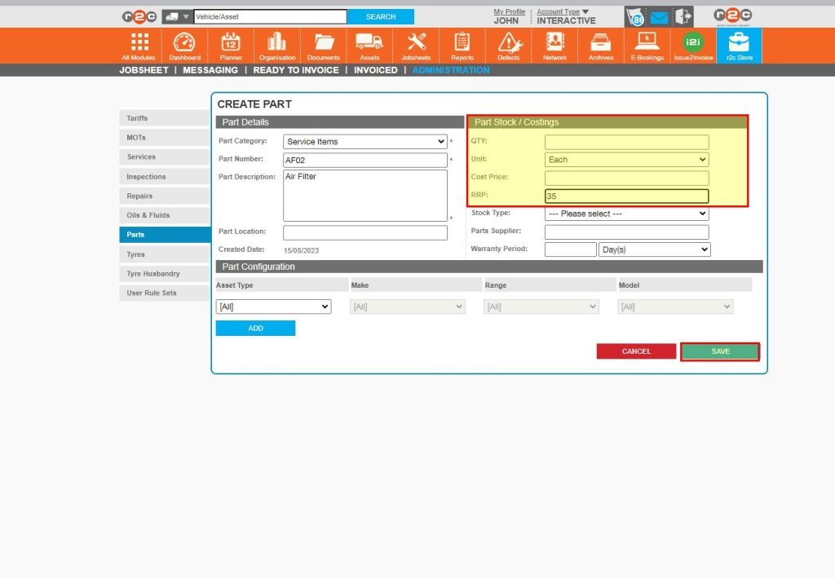Image resolution: width=835 pixels, height=578 pixels.
Task: Select Repairs in the sidebar
Action: (165, 196)
